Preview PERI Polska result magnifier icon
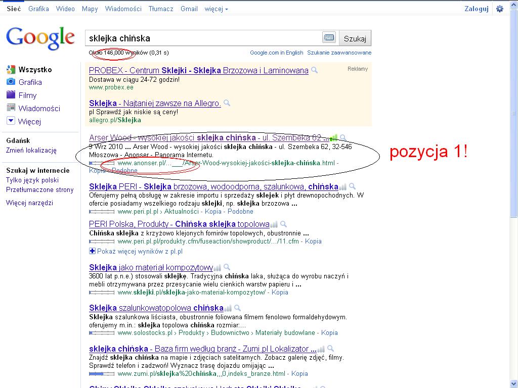 [283, 224]
